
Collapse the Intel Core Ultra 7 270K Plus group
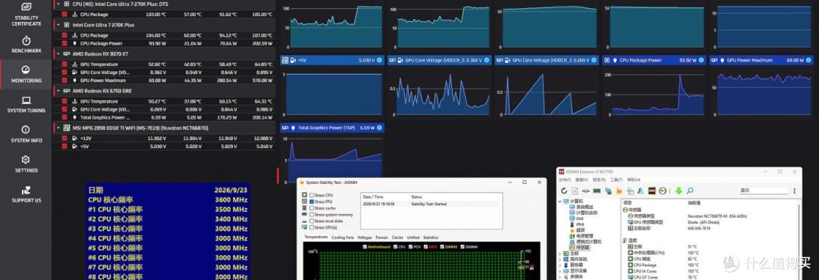click(x=58, y=24)
